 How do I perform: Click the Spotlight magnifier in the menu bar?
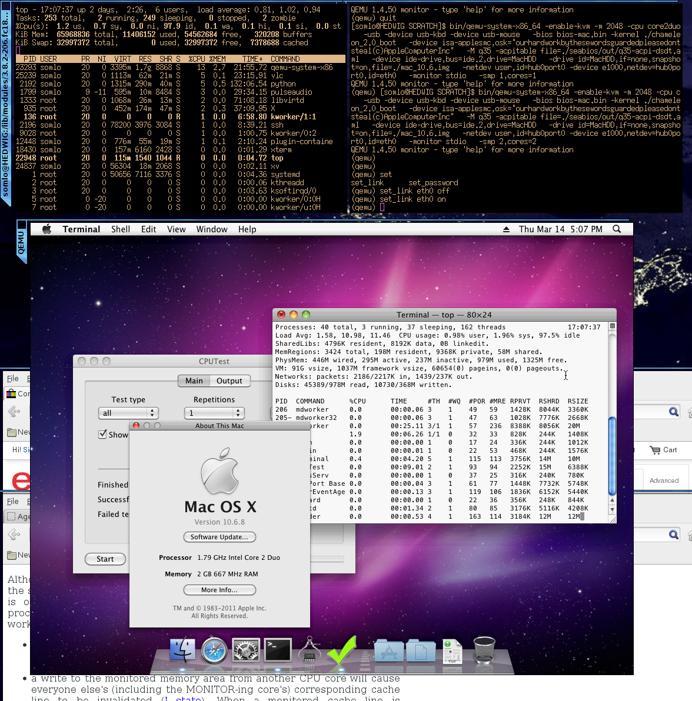(617, 229)
